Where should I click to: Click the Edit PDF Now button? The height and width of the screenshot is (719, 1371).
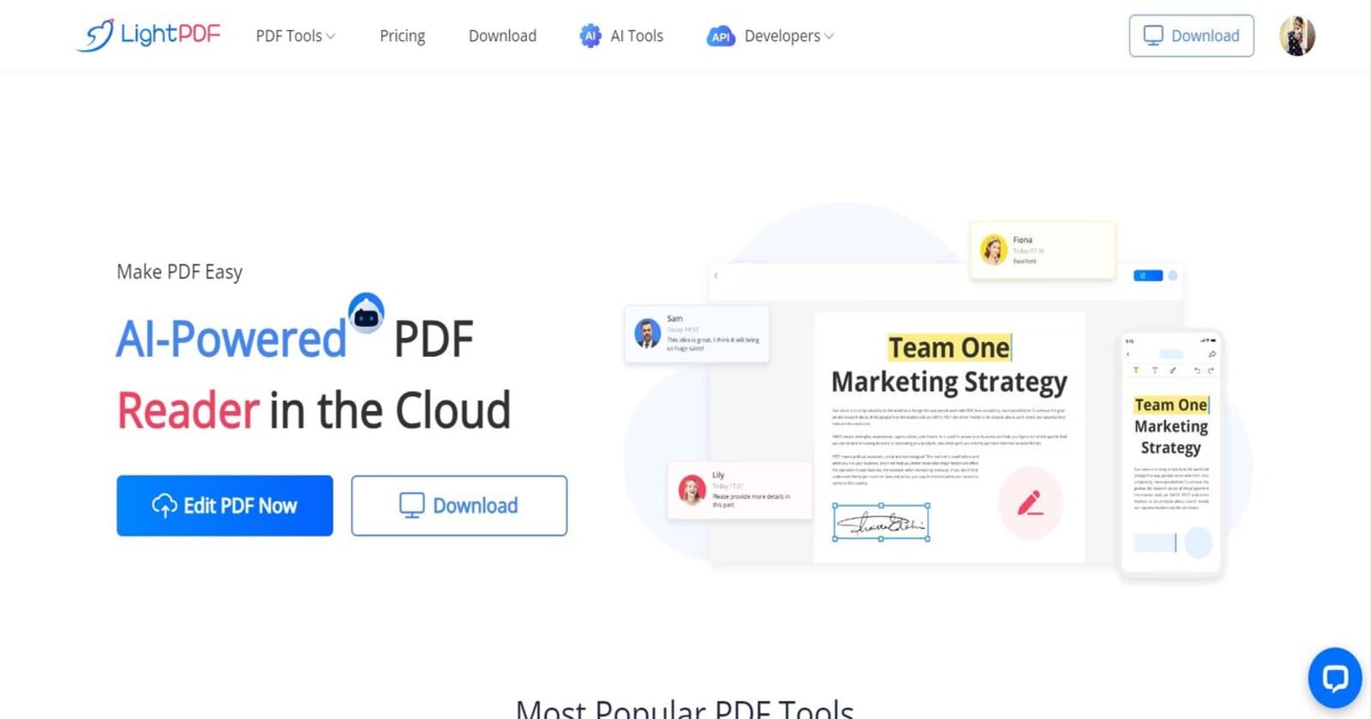[x=225, y=506]
